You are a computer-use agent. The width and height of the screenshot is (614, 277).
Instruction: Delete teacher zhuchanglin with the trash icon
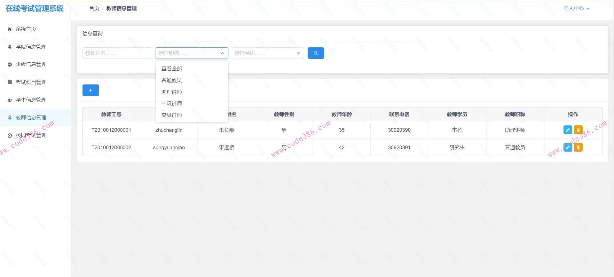point(578,130)
